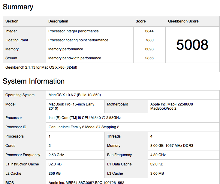Click the L2 Cache label
The image size is (220, 184).
coord(13,174)
